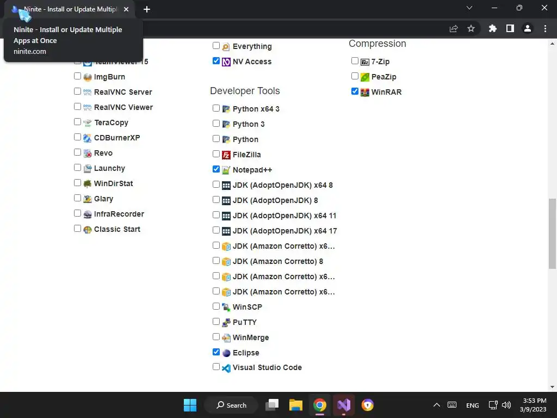Click the NV Access icon
Screen dimensions: 557x418
click(226, 62)
